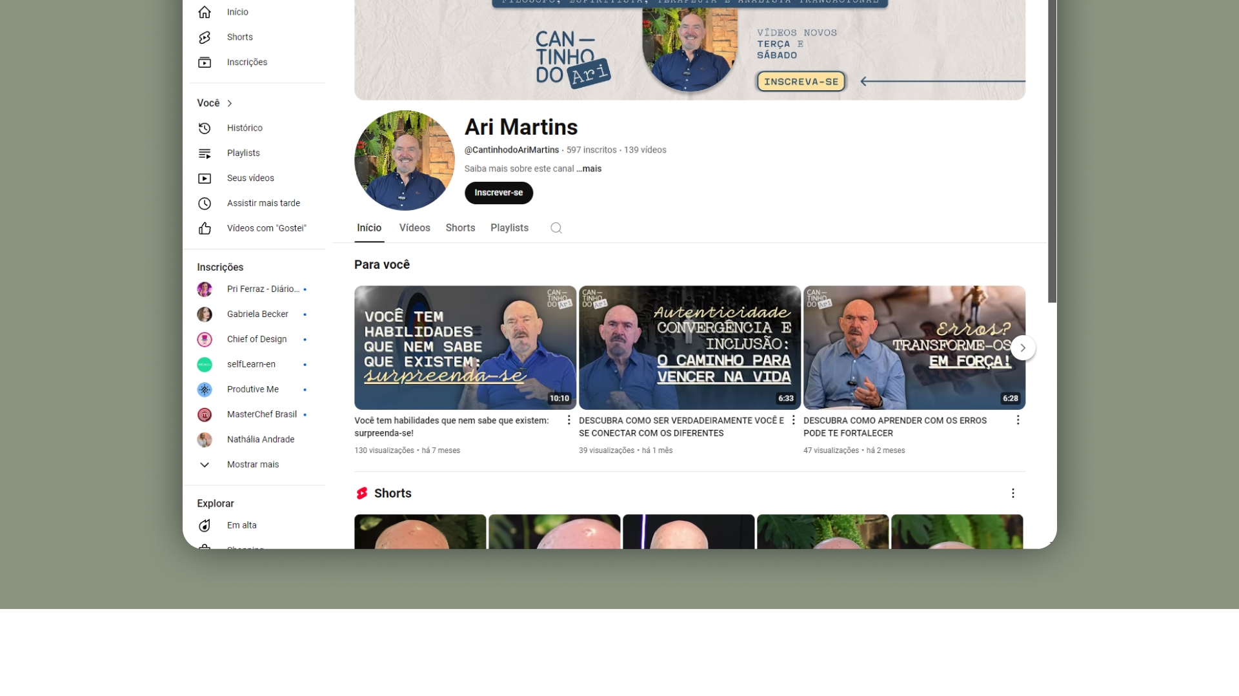This screenshot has width=1239, height=696.
Task: Open Nathália Andrade channel avatar
Action: (x=205, y=440)
